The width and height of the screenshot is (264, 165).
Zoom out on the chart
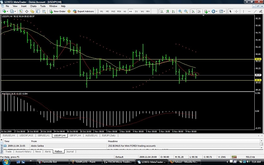186,11
